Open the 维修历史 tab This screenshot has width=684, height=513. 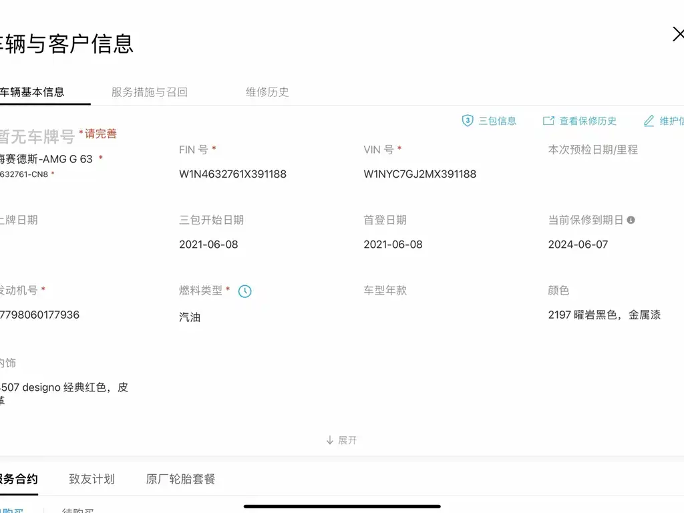[x=267, y=92]
